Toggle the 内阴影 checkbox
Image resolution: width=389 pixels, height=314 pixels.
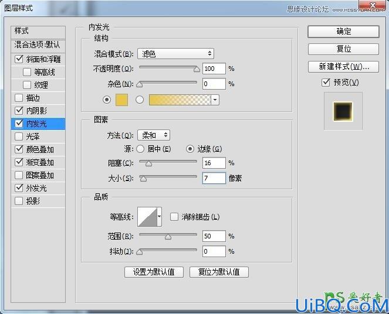pyautogui.click(x=19, y=111)
